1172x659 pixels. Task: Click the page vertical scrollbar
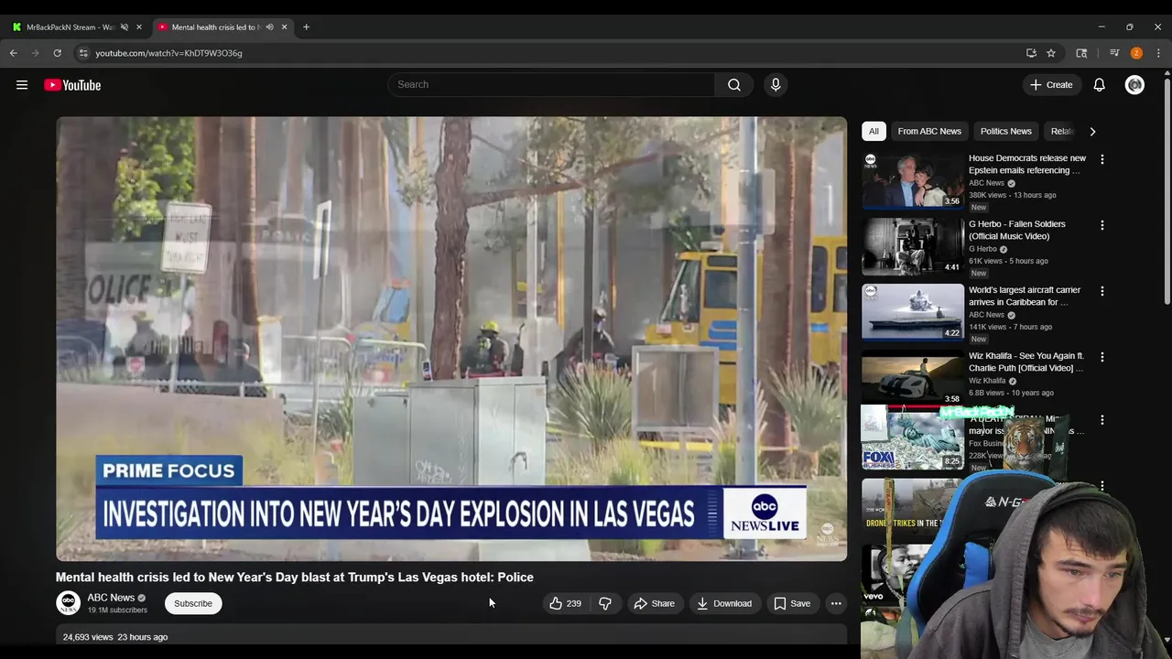[x=1167, y=192]
